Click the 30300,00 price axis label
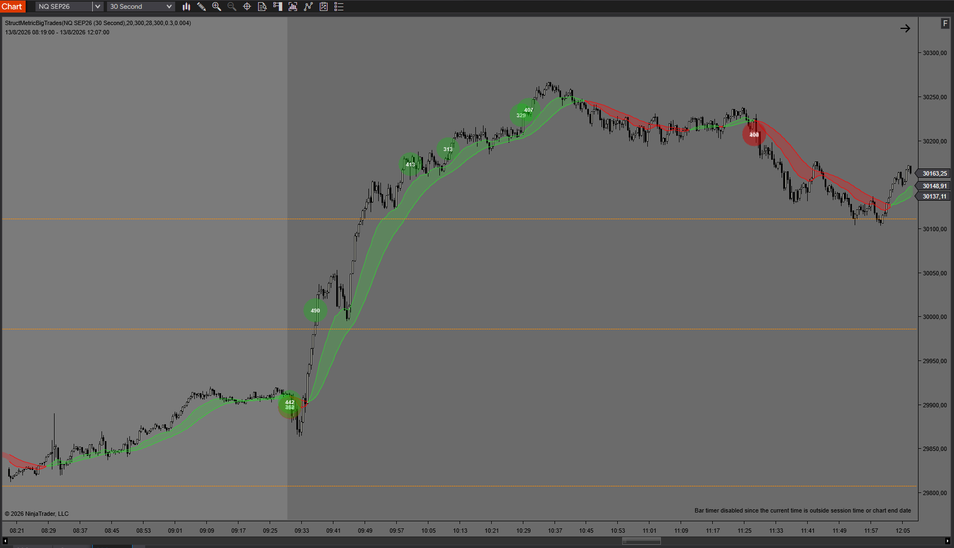 934,53
